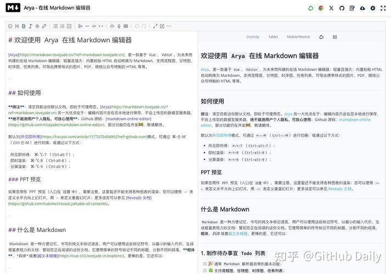Click preview heading 'PPT 预览'
Viewport: 391px width, 274px height.
coord(211,173)
